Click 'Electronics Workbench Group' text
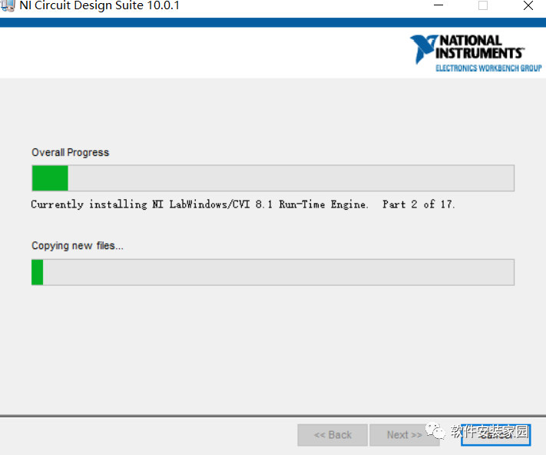The width and height of the screenshot is (546, 455). click(488, 68)
